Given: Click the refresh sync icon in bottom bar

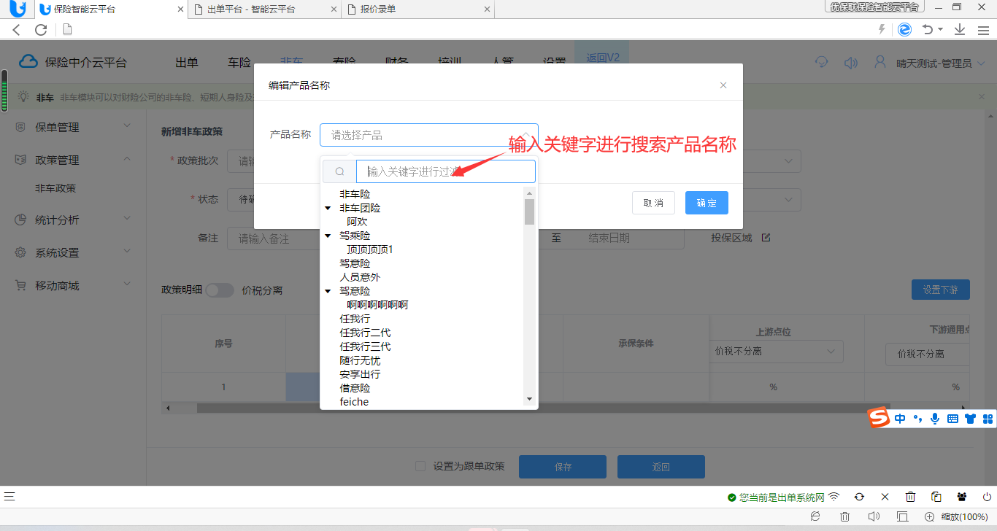Looking at the screenshot, I should point(859,497).
